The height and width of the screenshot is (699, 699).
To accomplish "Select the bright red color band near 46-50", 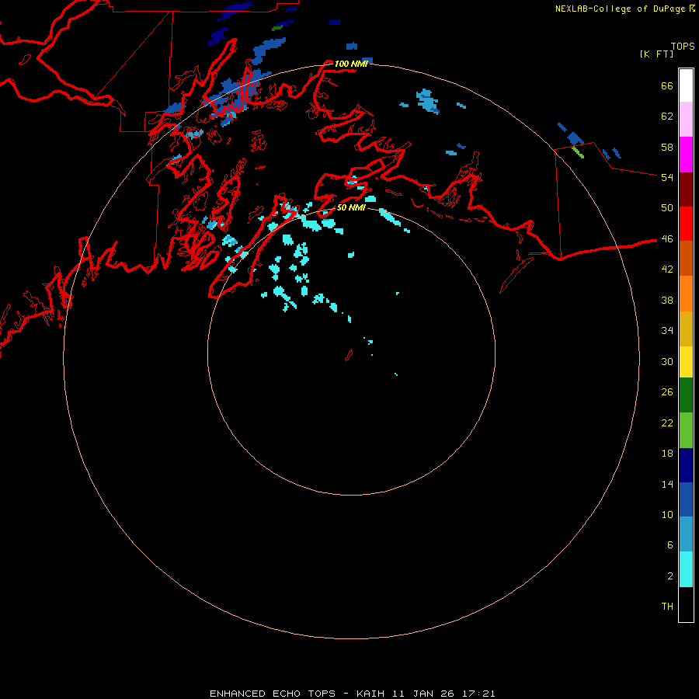I will tap(686, 224).
